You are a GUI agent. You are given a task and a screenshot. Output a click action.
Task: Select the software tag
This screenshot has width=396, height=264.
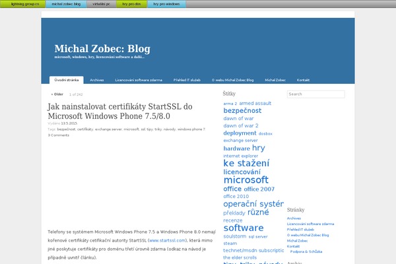244,228
